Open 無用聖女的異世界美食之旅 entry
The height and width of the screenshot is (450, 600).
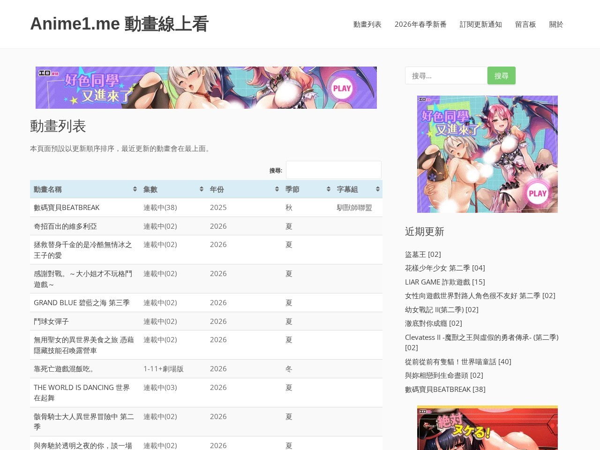[x=84, y=345]
